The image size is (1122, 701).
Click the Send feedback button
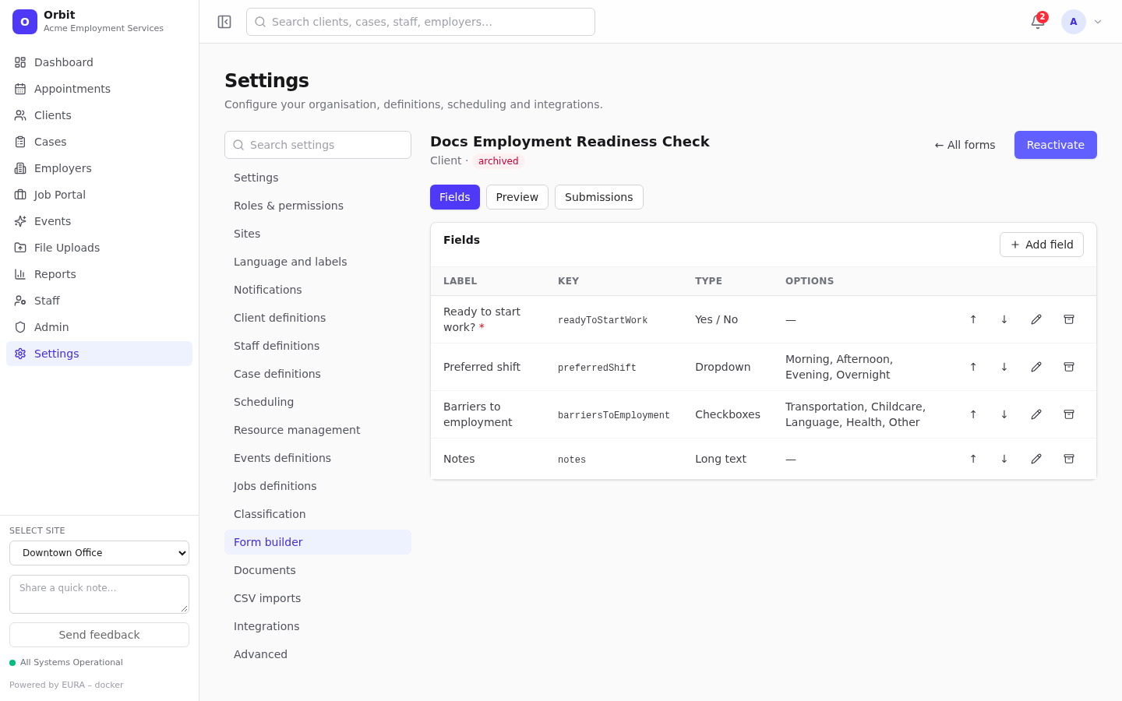pos(99,635)
